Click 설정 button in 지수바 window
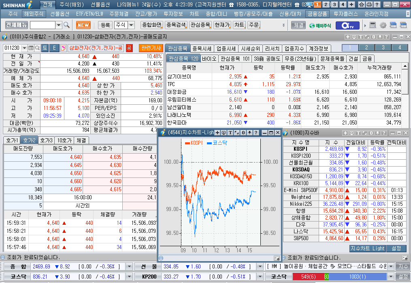 click(396, 248)
